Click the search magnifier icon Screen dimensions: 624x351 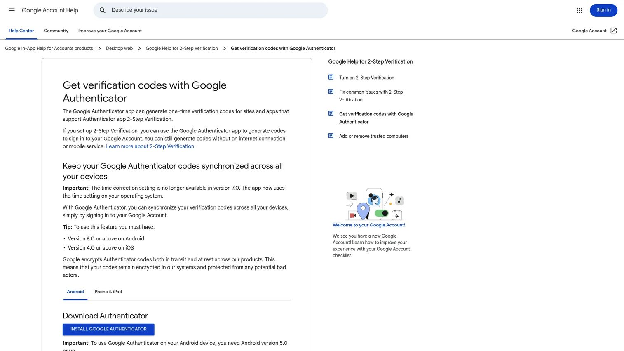[103, 10]
